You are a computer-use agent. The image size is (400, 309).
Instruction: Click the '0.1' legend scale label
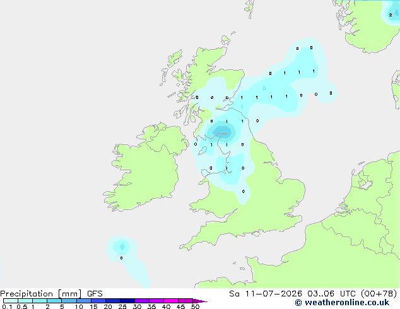pyautogui.click(x=7, y=306)
